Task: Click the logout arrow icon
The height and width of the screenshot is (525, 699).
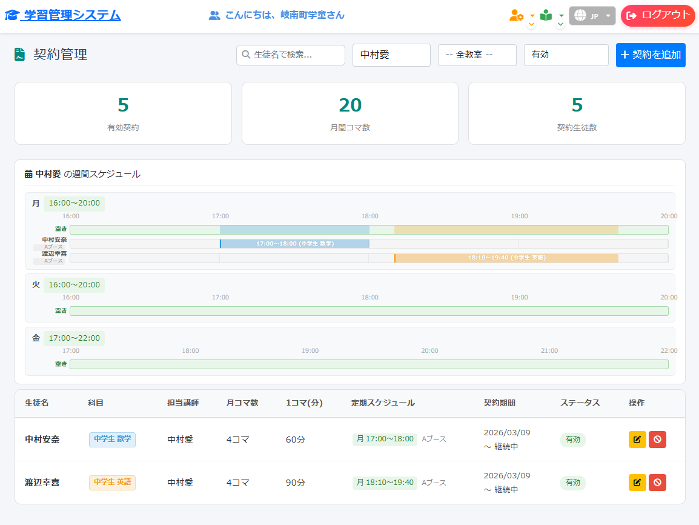Action: [x=631, y=16]
